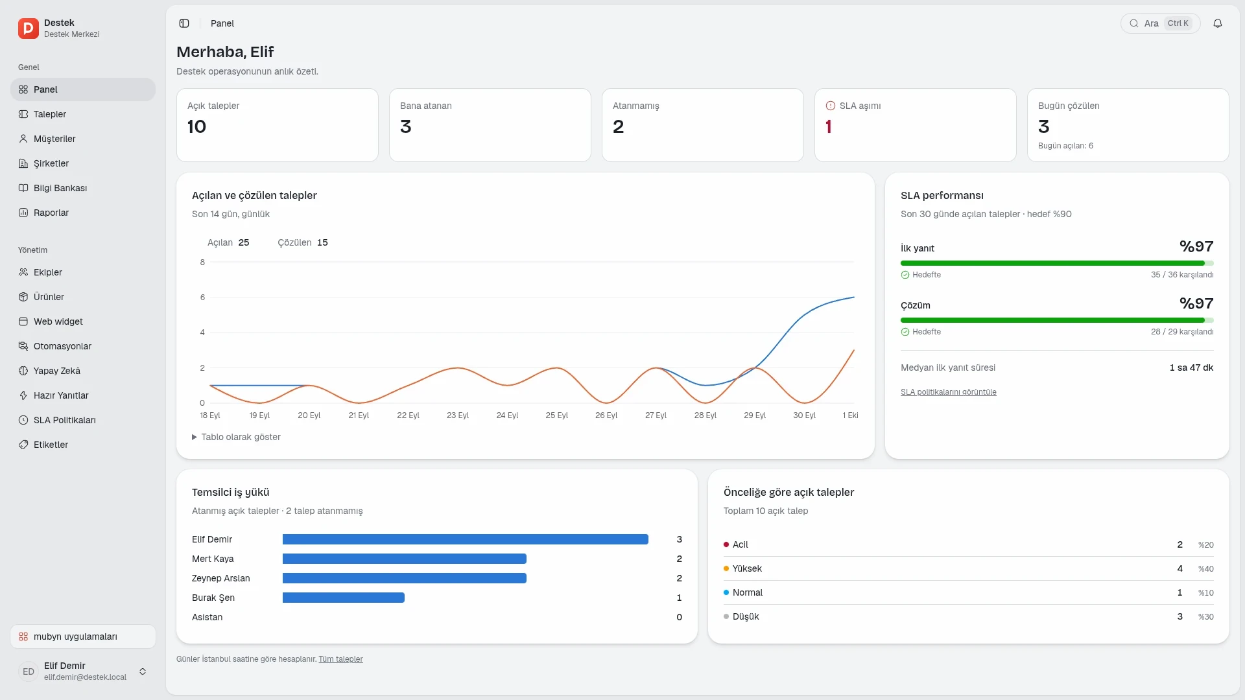Click the Açılan 25 legend entry
This screenshot has height=700, width=1245.
[228, 242]
